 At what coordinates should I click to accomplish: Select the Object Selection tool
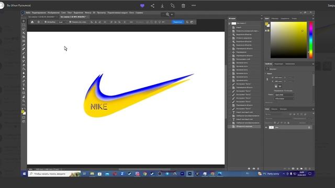tap(24, 33)
